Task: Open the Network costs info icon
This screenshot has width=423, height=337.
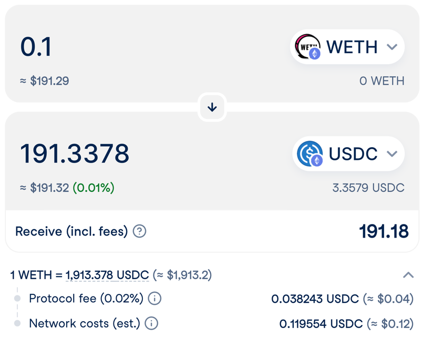Action: pos(151,323)
